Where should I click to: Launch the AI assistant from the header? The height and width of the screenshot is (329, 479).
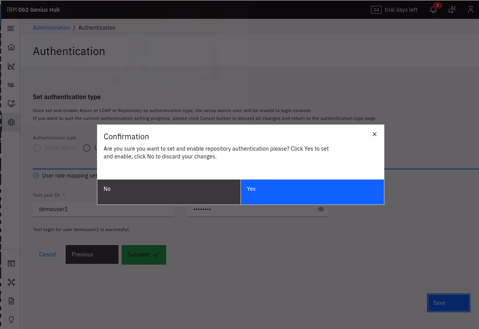452,9
